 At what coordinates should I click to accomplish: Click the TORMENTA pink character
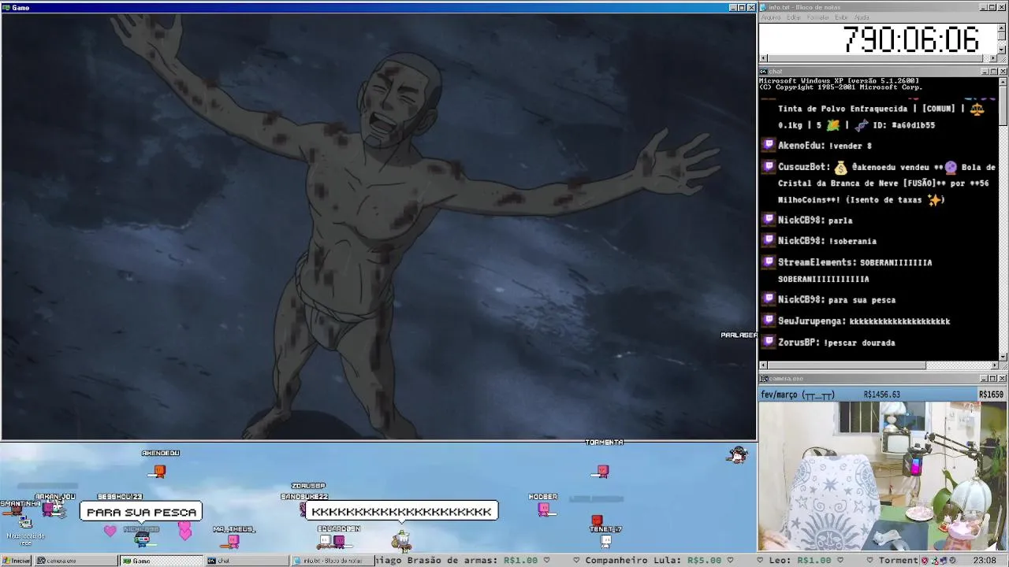[x=602, y=471]
